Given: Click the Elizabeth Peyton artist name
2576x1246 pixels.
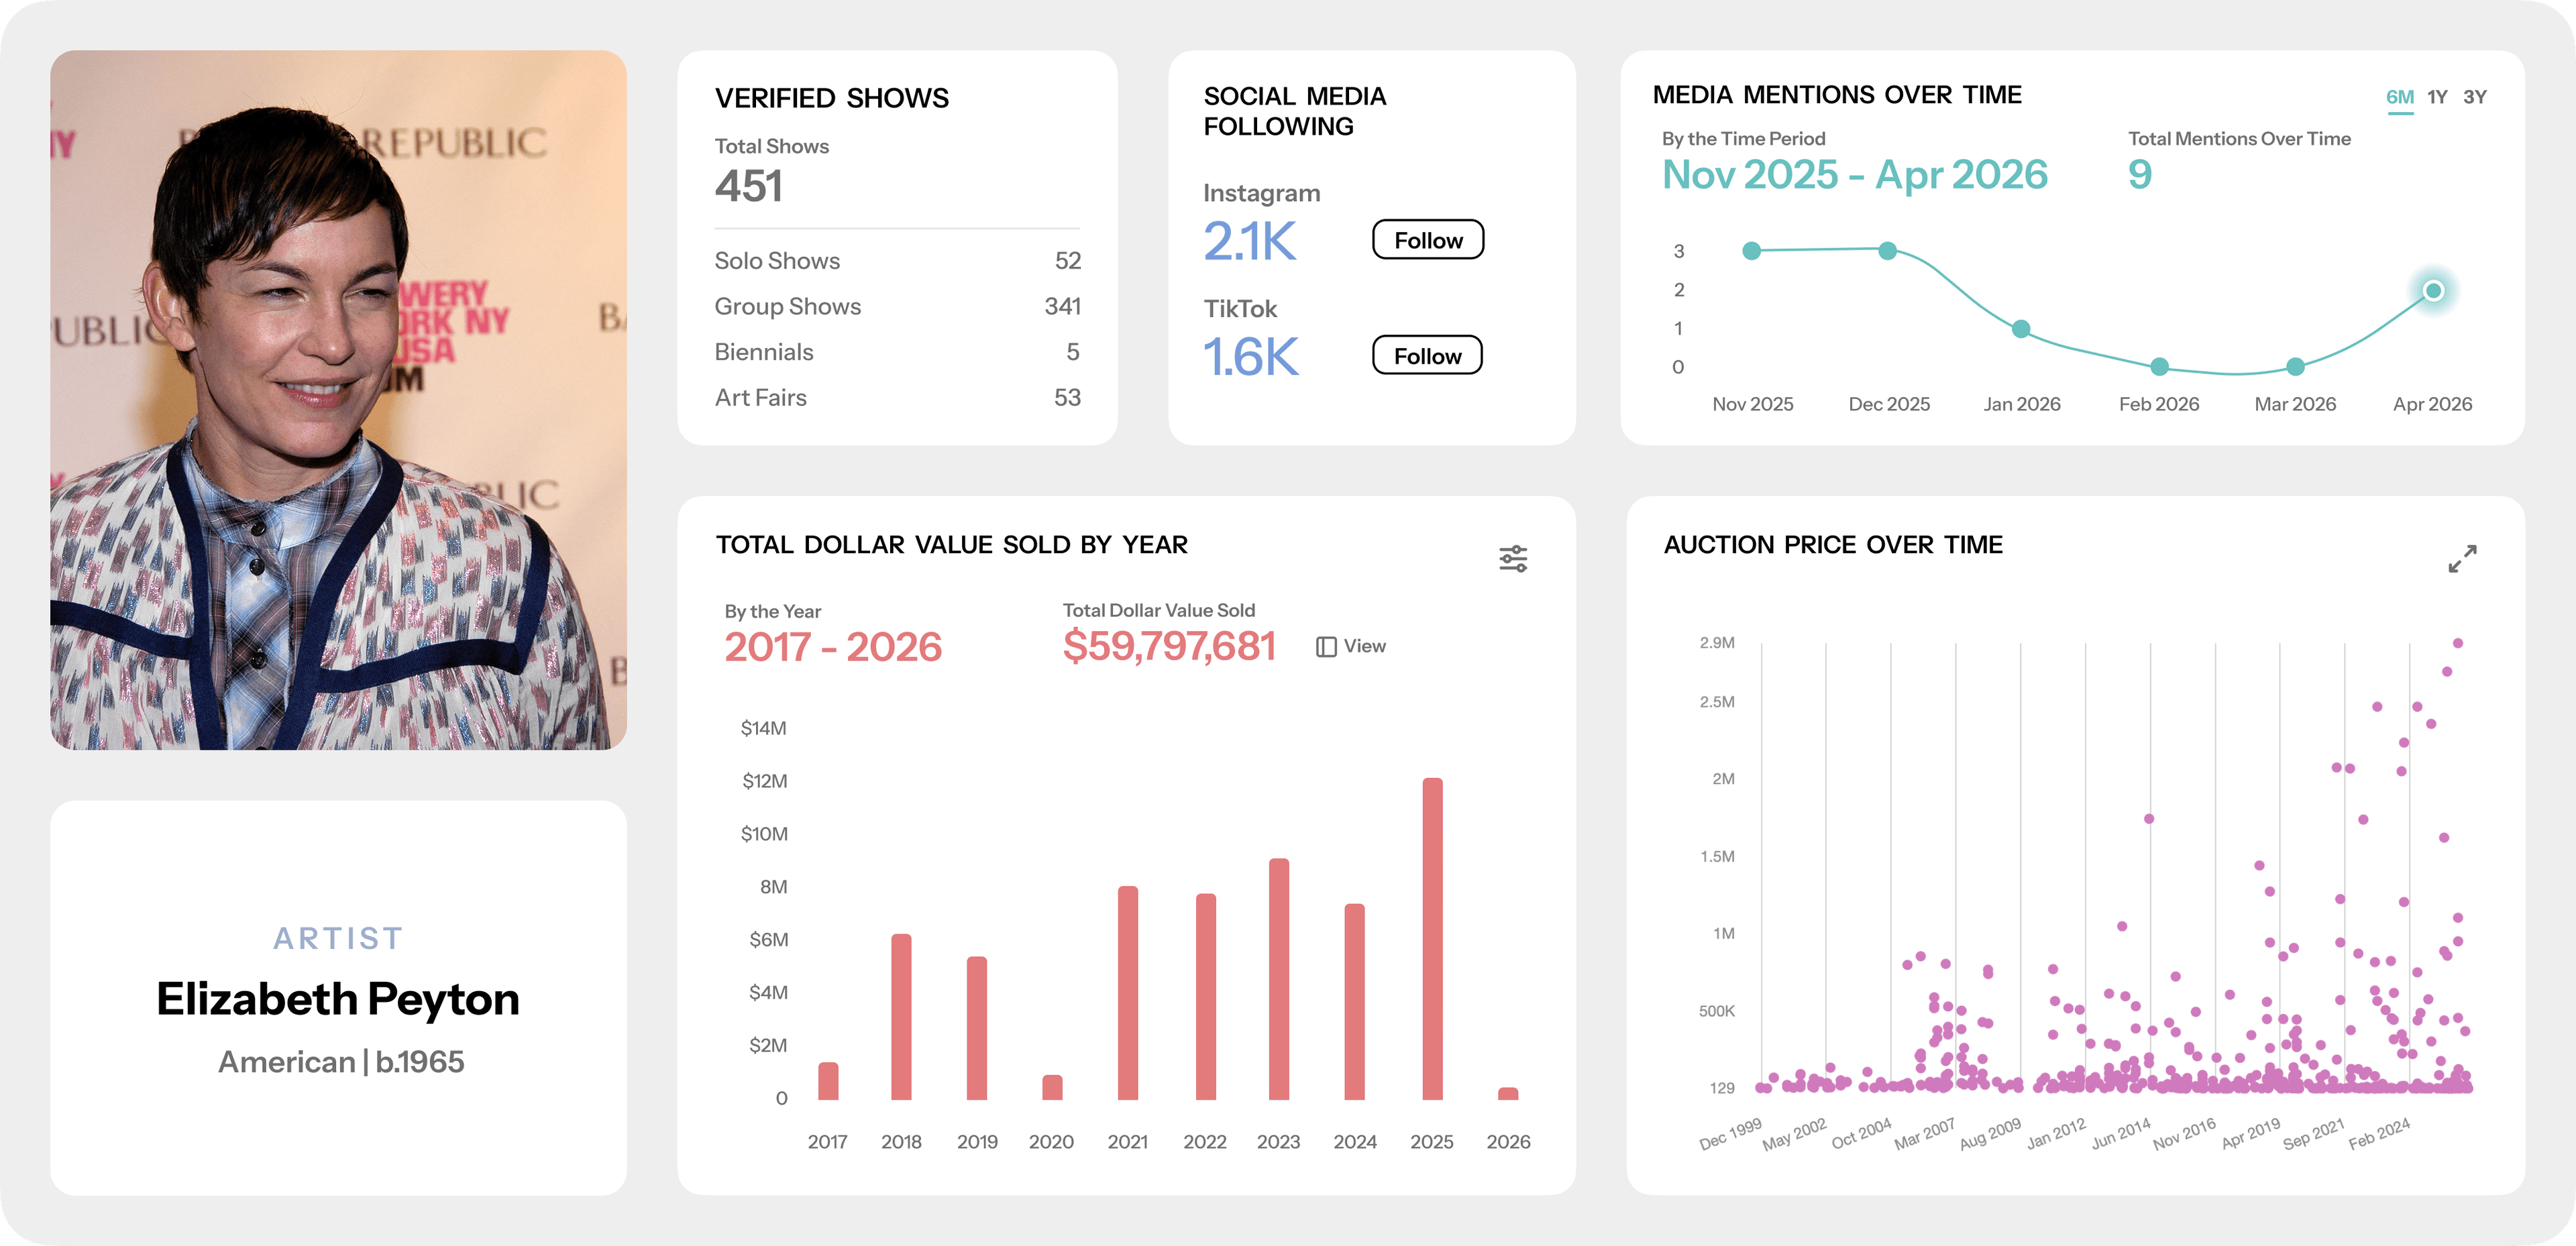Looking at the screenshot, I should coord(338,999).
